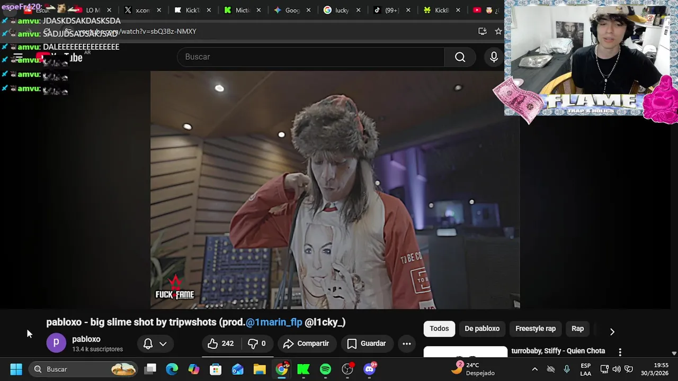Open ESP LAA keyboard language switcher
678x381 pixels.
click(x=585, y=369)
